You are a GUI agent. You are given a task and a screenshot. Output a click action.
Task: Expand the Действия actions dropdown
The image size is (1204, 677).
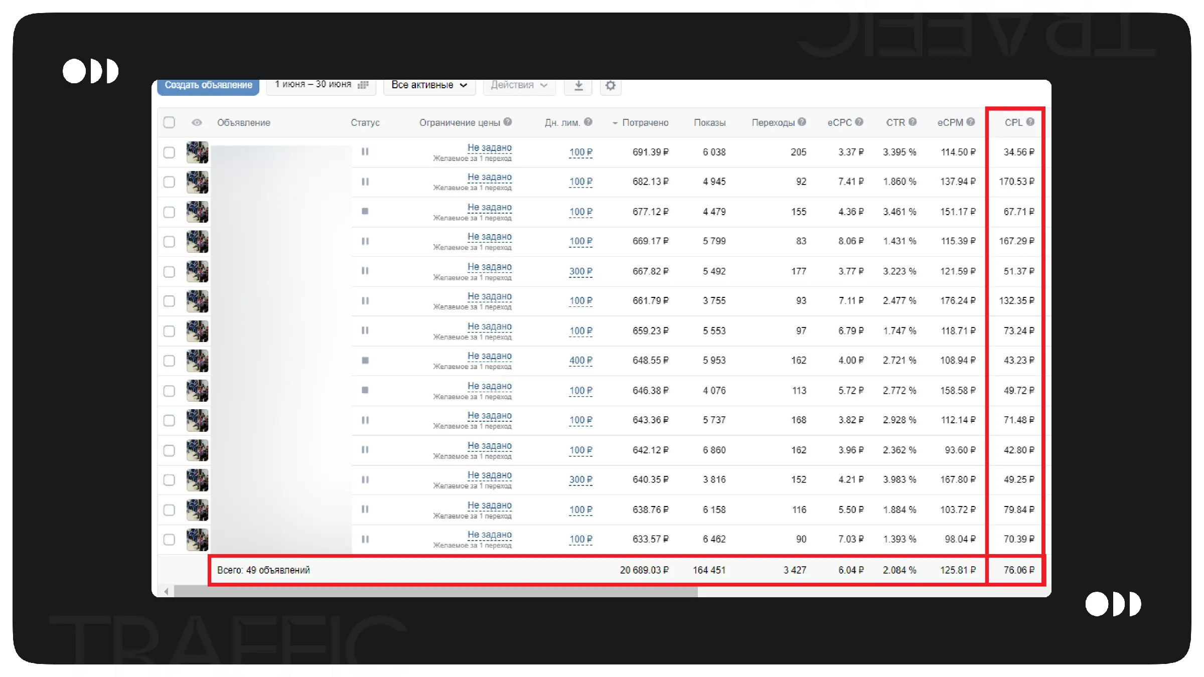[x=519, y=85]
